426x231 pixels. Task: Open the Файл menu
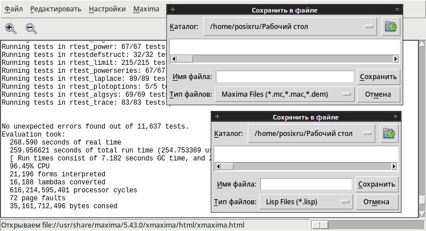click(x=14, y=9)
